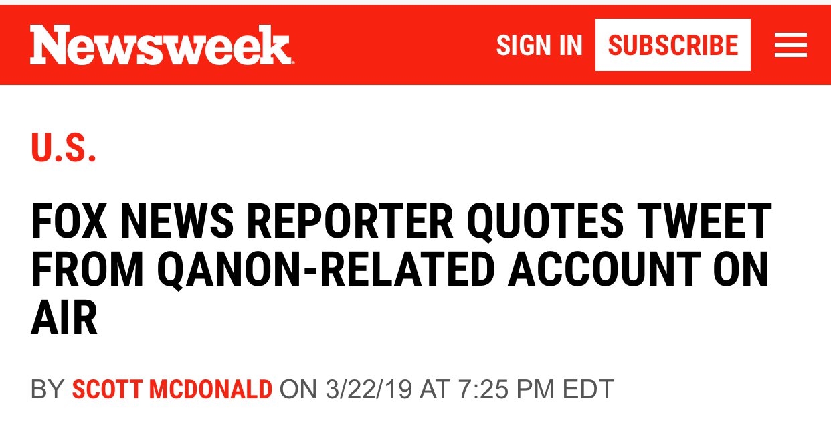
Task: Click the Newsweek logo
Action: click(x=160, y=46)
